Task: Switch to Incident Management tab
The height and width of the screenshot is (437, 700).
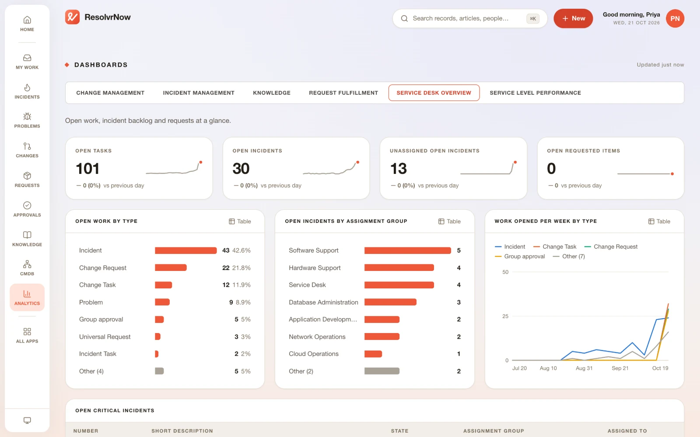Action: coord(199,93)
